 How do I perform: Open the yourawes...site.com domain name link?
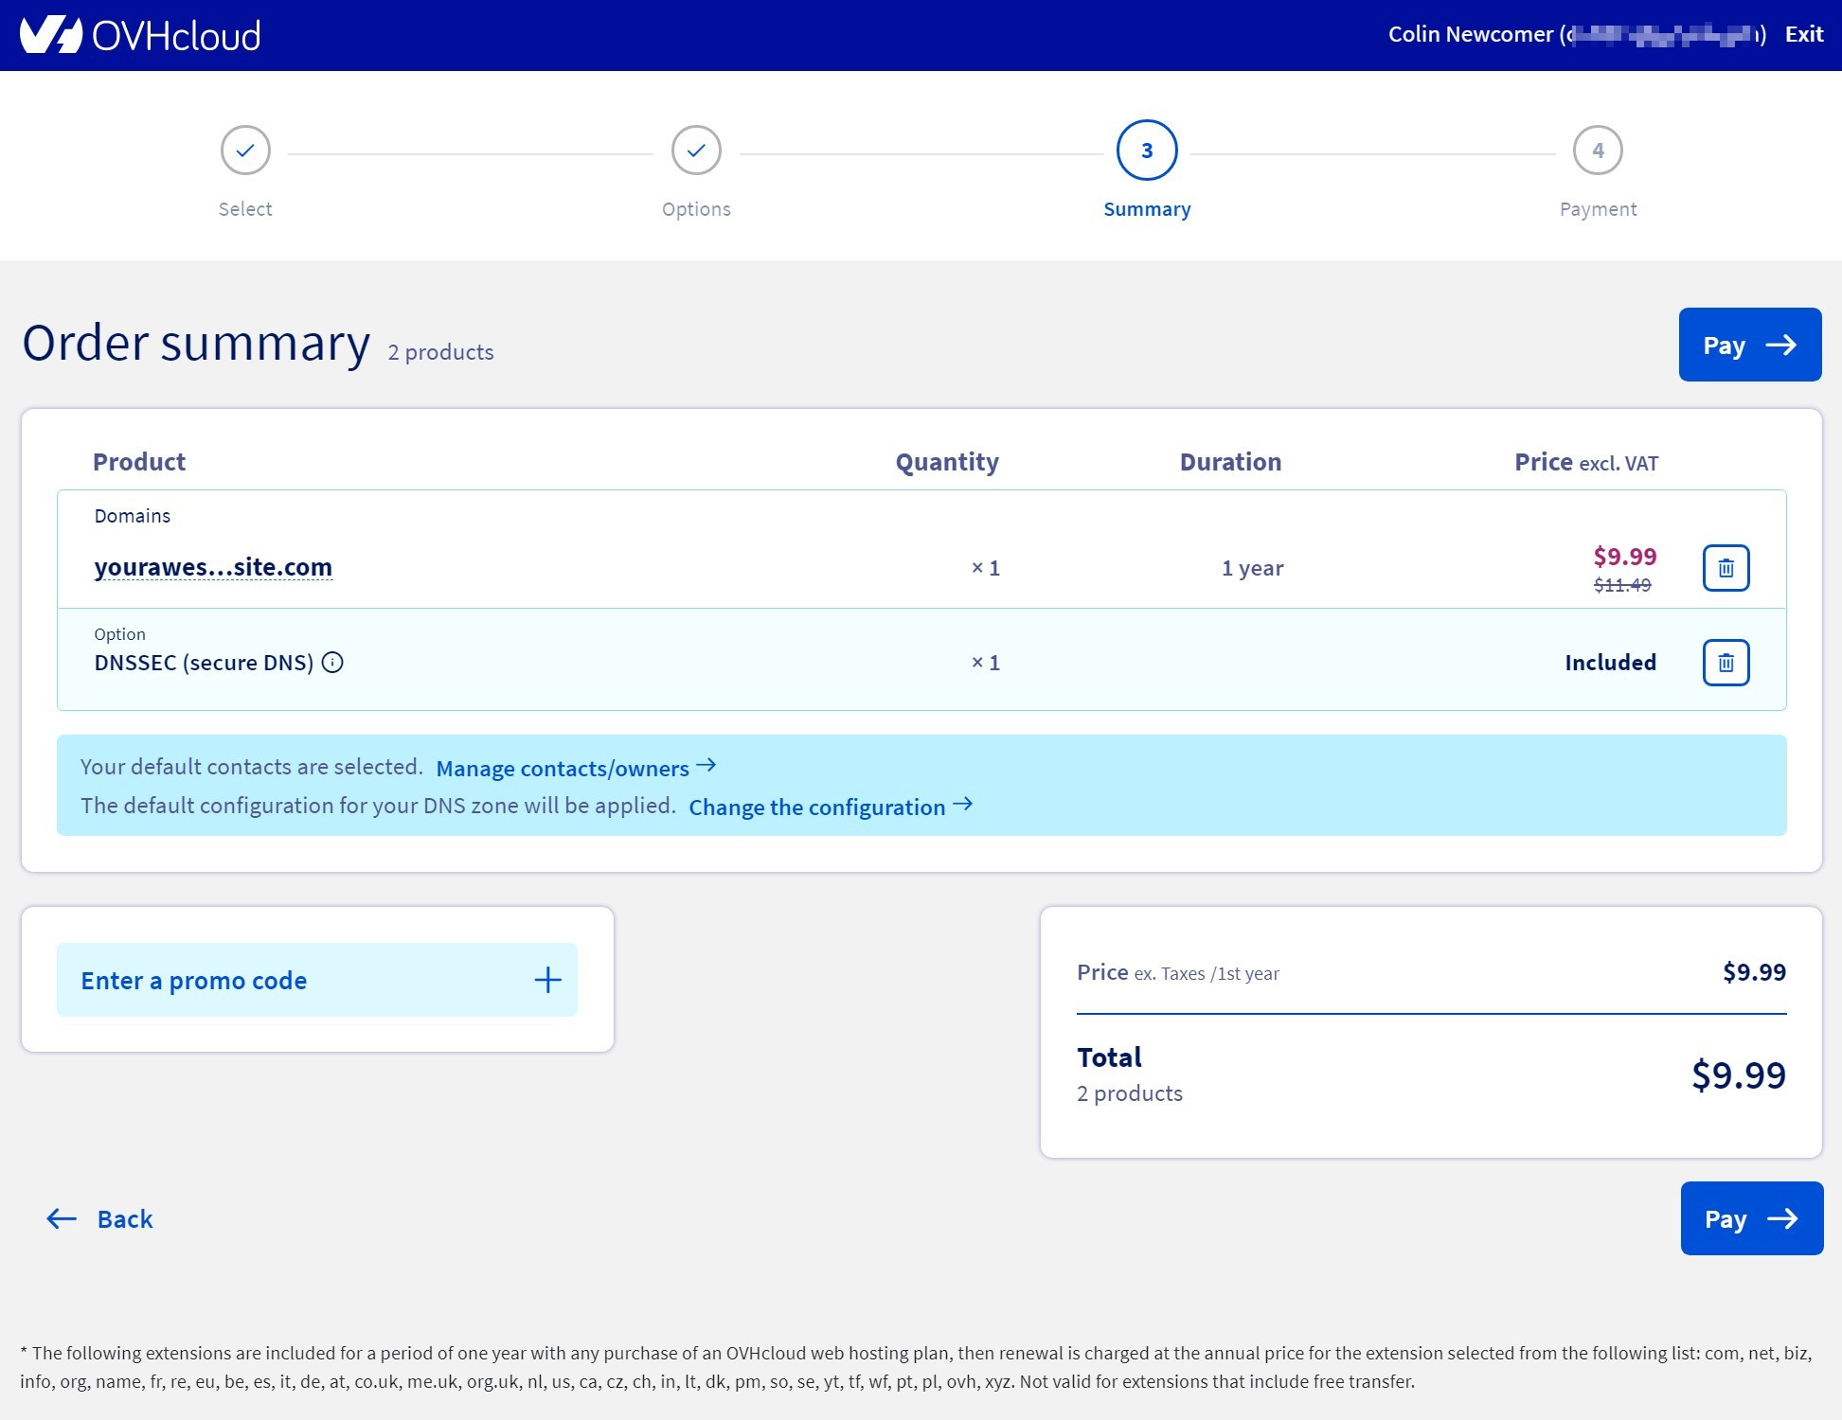pyautogui.click(x=213, y=567)
